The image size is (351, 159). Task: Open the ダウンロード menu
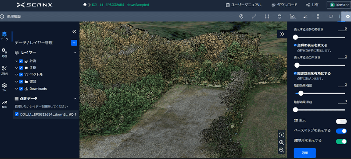click(x=284, y=5)
